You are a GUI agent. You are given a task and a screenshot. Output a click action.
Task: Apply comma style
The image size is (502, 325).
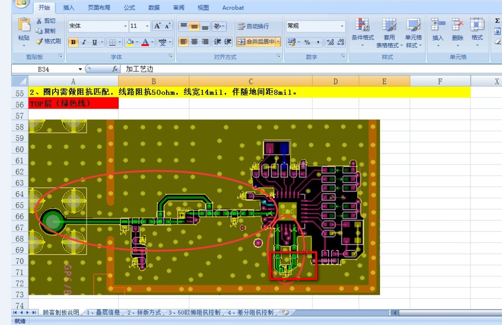click(x=318, y=42)
